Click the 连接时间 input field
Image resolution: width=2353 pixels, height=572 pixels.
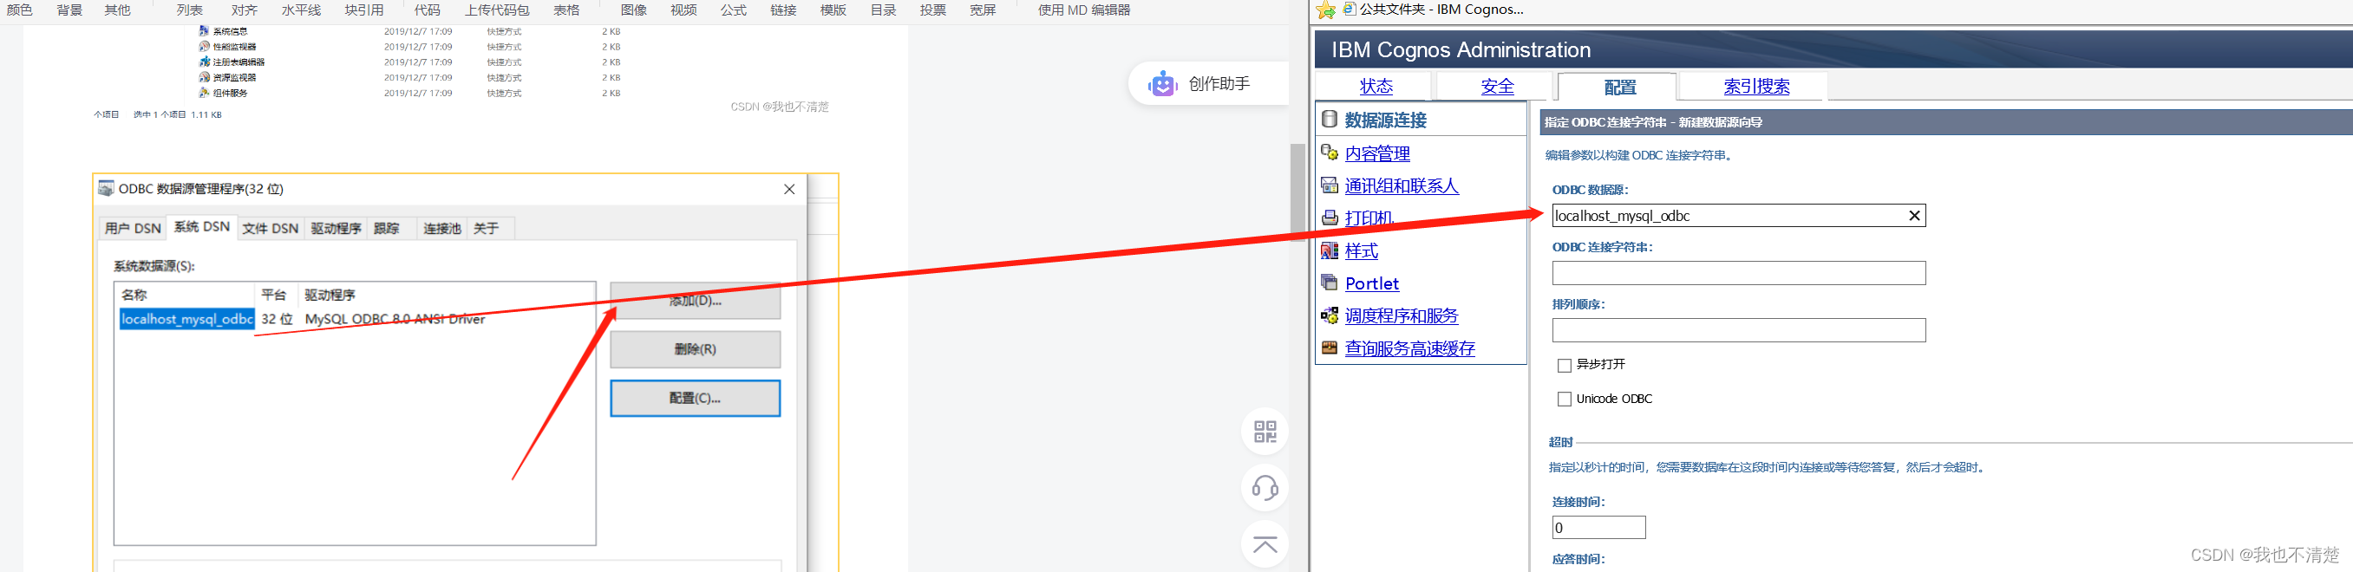pyautogui.click(x=1598, y=527)
